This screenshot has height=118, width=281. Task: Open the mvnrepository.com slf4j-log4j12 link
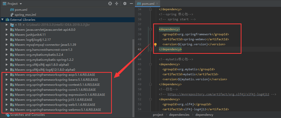point(218,94)
